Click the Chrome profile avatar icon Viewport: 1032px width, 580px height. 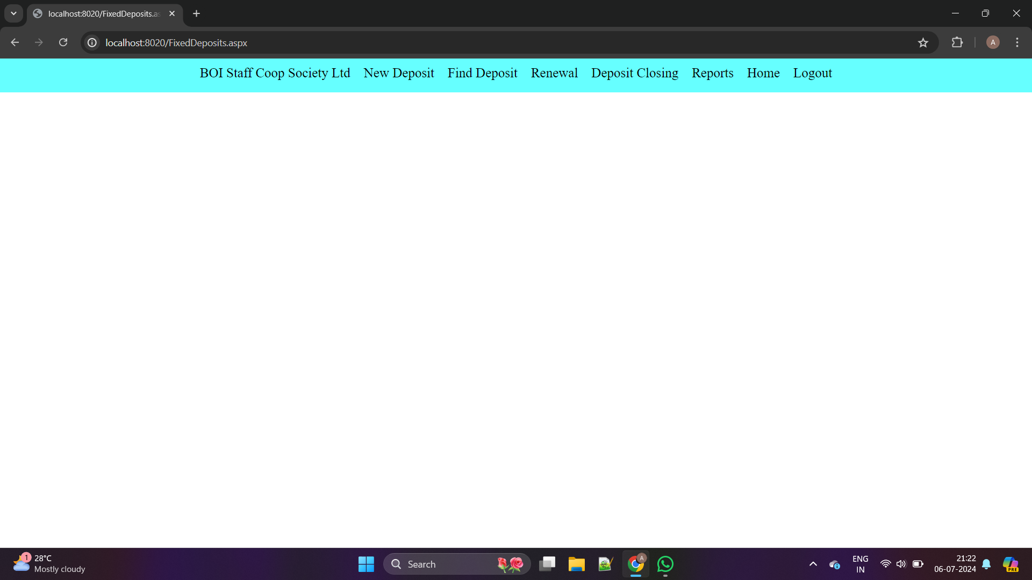993,42
